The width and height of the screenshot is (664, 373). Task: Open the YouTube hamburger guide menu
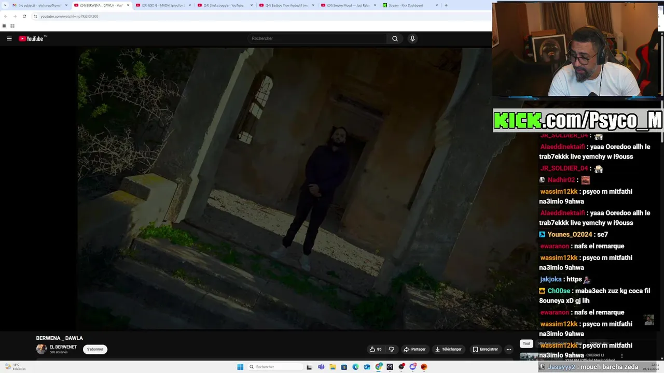click(x=9, y=38)
